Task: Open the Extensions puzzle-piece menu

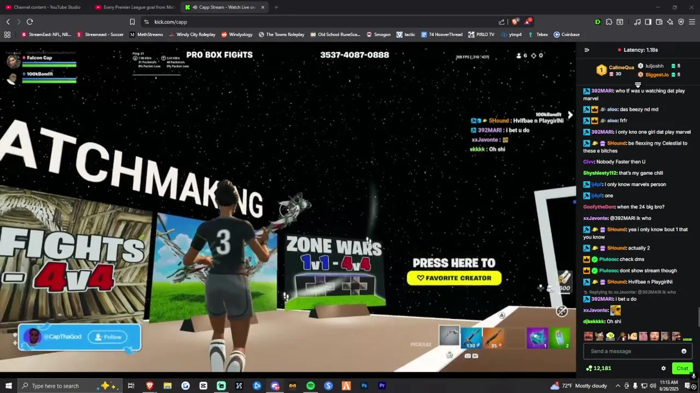Action: pyautogui.click(x=609, y=22)
